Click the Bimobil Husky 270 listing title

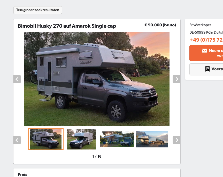(x=67, y=26)
